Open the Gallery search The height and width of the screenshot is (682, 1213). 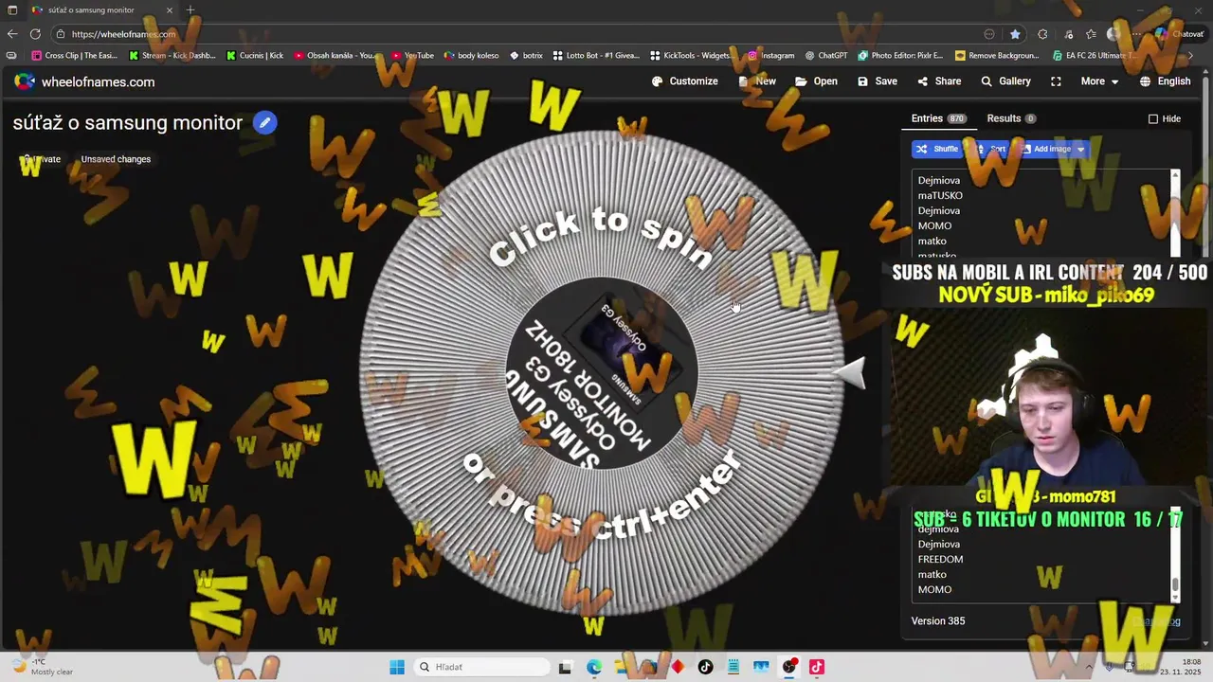1005,81
